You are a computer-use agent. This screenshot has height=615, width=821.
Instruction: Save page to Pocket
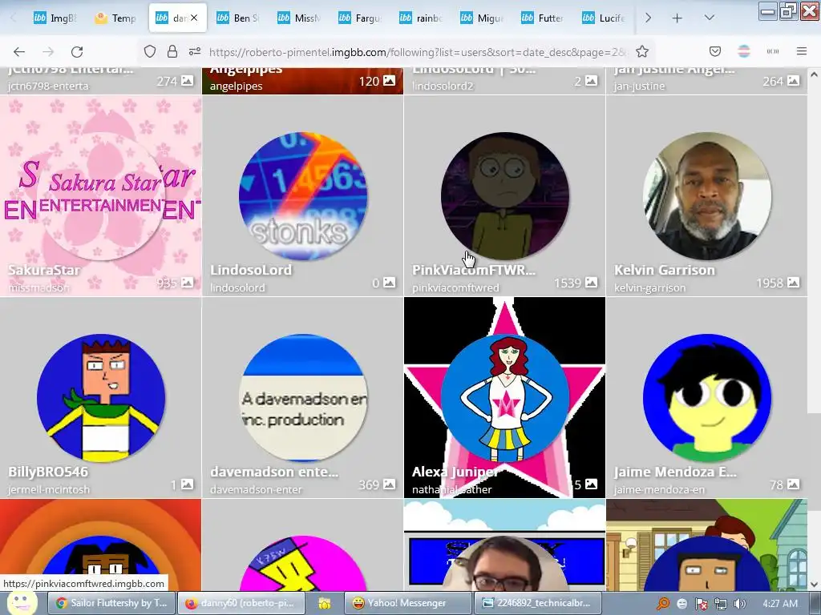(x=715, y=51)
